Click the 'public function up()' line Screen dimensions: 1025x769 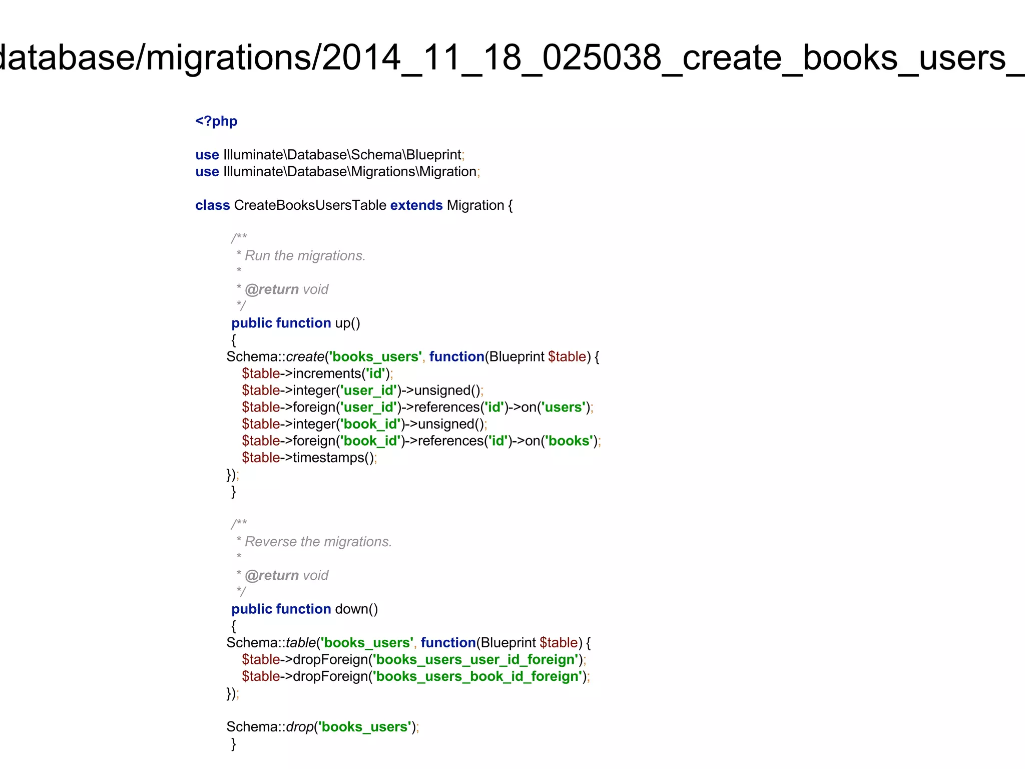click(296, 323)
